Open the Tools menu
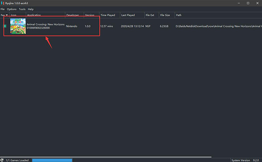 pyautogui.click(x=22, y=9)
